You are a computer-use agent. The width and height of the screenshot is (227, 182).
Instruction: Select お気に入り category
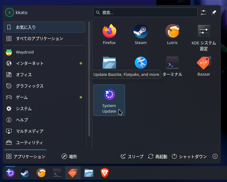pos(44,27)
